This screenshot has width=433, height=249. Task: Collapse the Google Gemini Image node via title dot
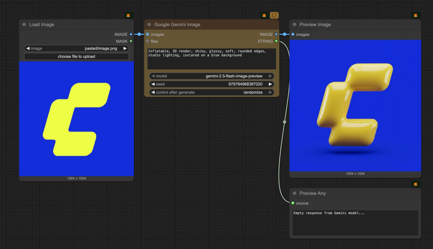click(149, 25)
